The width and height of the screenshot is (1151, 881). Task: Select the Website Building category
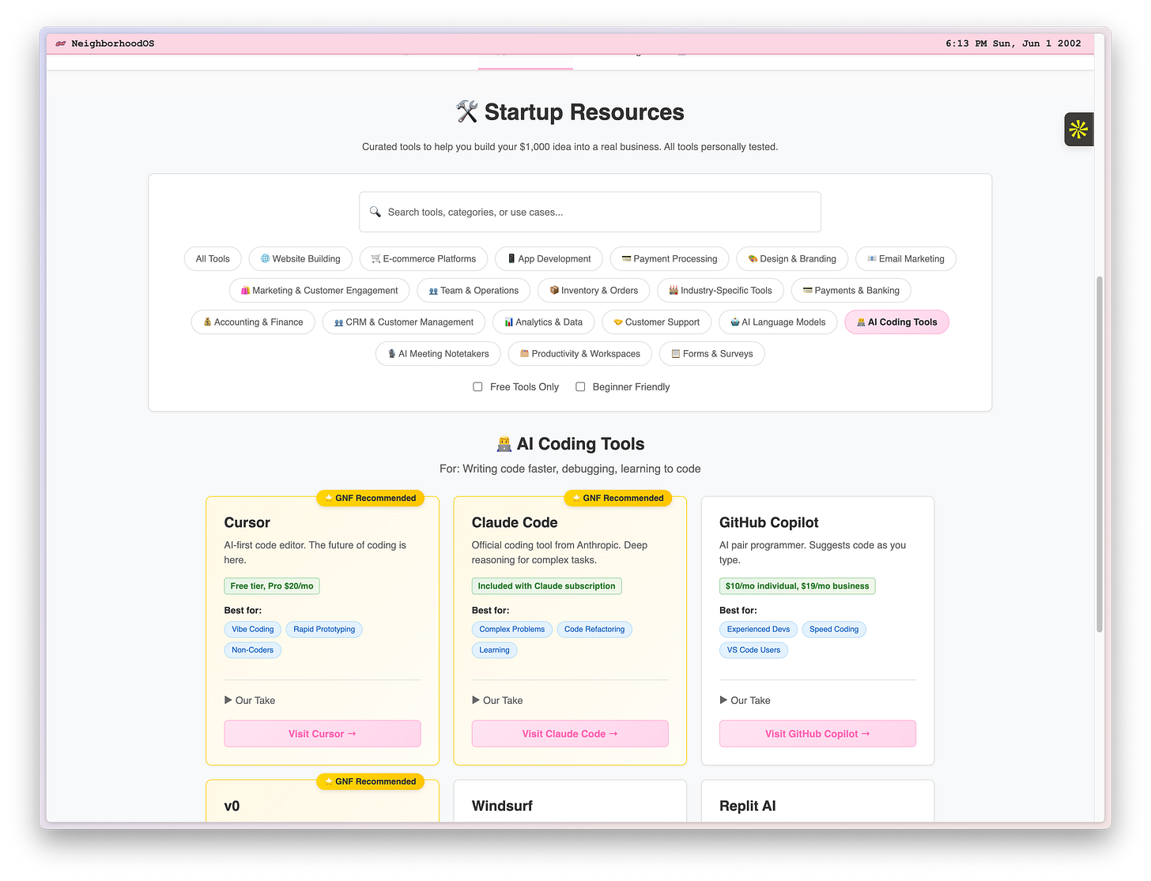300,258
